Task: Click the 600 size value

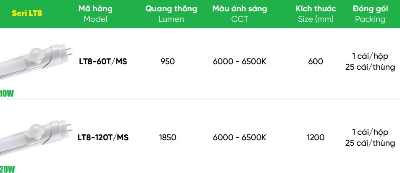Action: point(316,62)
